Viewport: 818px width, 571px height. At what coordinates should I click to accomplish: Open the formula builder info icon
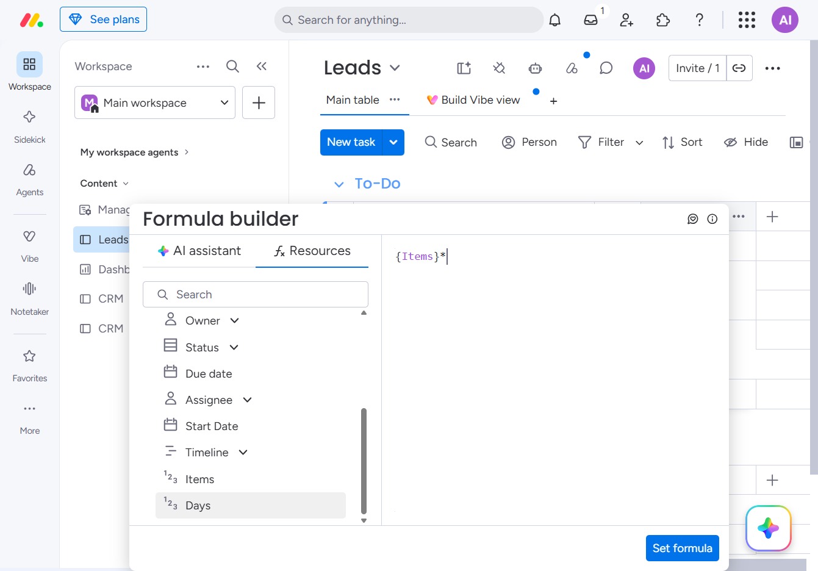click(712, 219)
